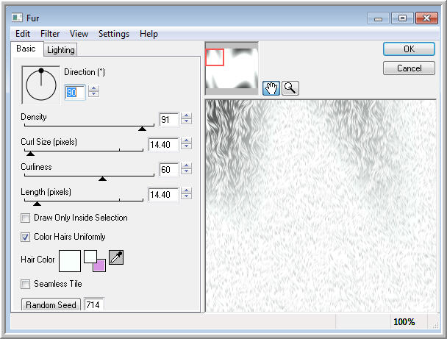Image resolution: width=447 pixels, height=339 pixels.
Task: Choose the white foreground color square
Action: [90, 257]
